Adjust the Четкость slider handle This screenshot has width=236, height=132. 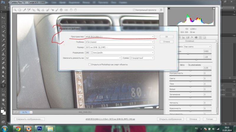point(190,105)
